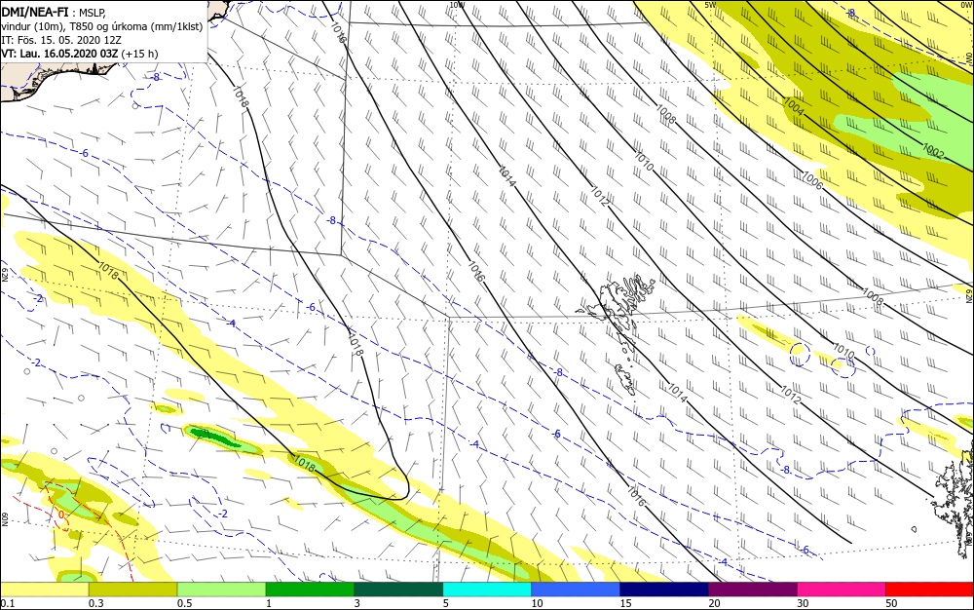Viewport: 974px width, 610px height.
Task: Click the yellow 0.1 legend swatch
Action: coord(45,590)
